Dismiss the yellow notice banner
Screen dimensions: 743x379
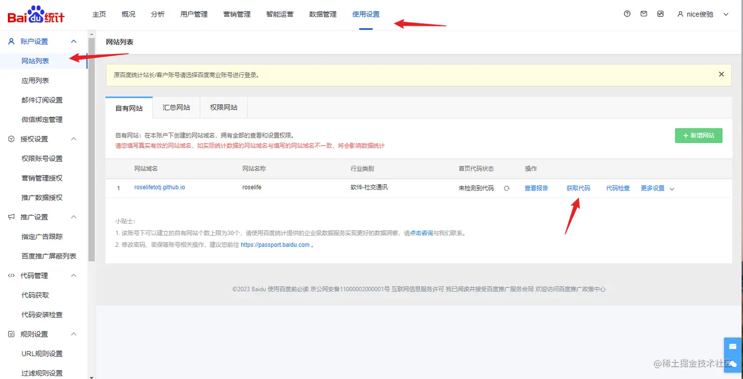[721, 74]
